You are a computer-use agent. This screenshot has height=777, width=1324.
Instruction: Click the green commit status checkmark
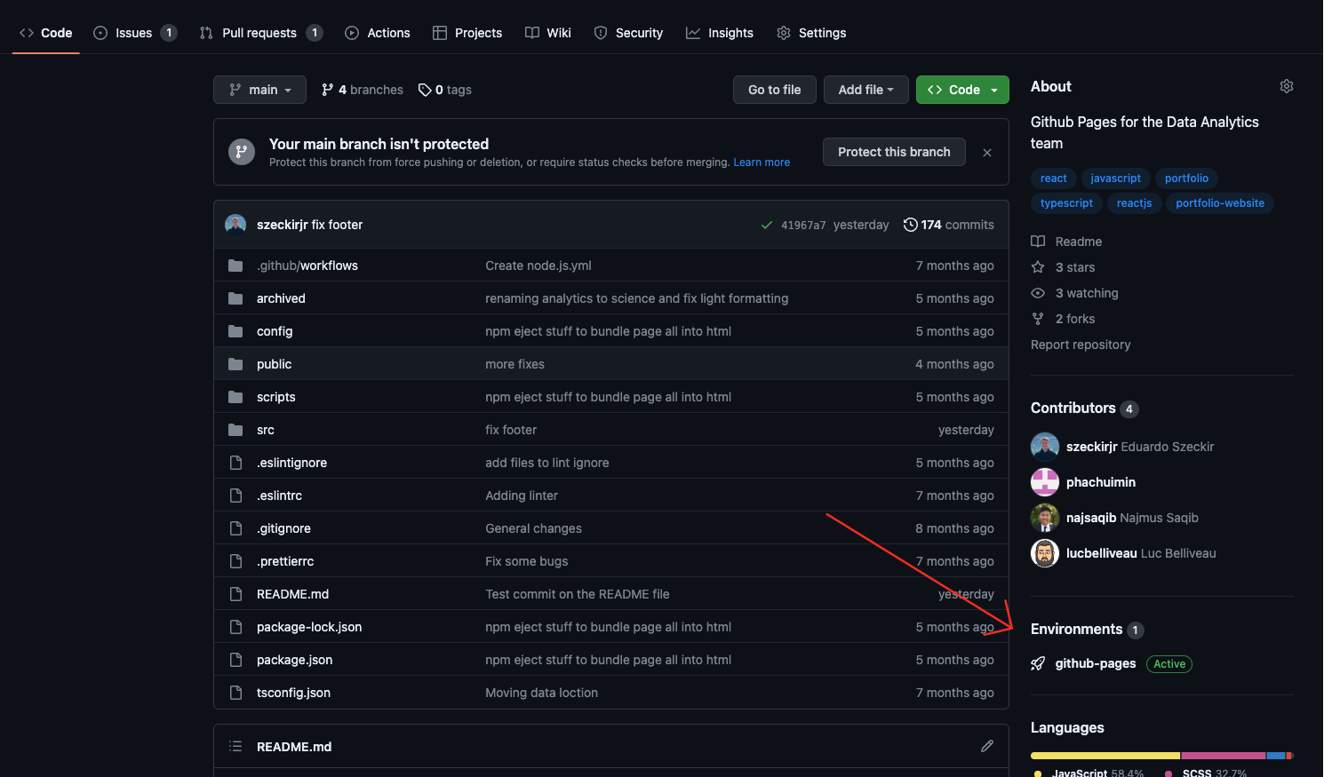(767, 225)
